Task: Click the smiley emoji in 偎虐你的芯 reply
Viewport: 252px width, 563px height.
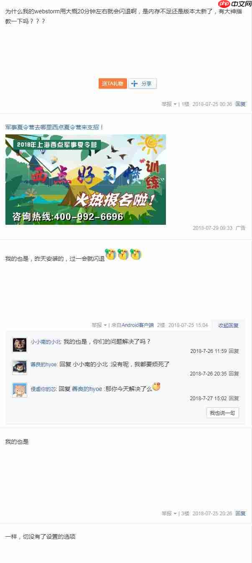Action: pos(156,386)
